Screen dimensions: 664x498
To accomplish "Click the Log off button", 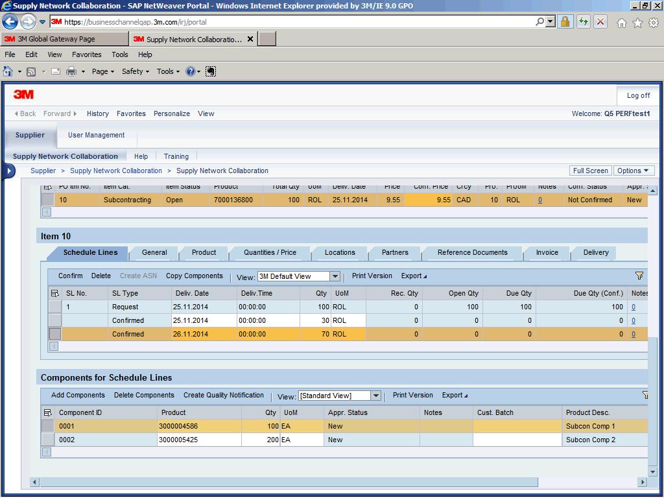I will pos(638,95).
